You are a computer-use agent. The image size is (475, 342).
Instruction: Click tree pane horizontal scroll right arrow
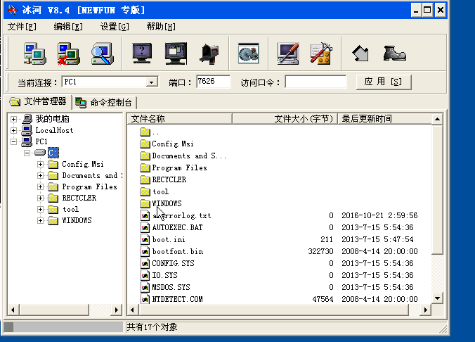(x=117, y=310)
